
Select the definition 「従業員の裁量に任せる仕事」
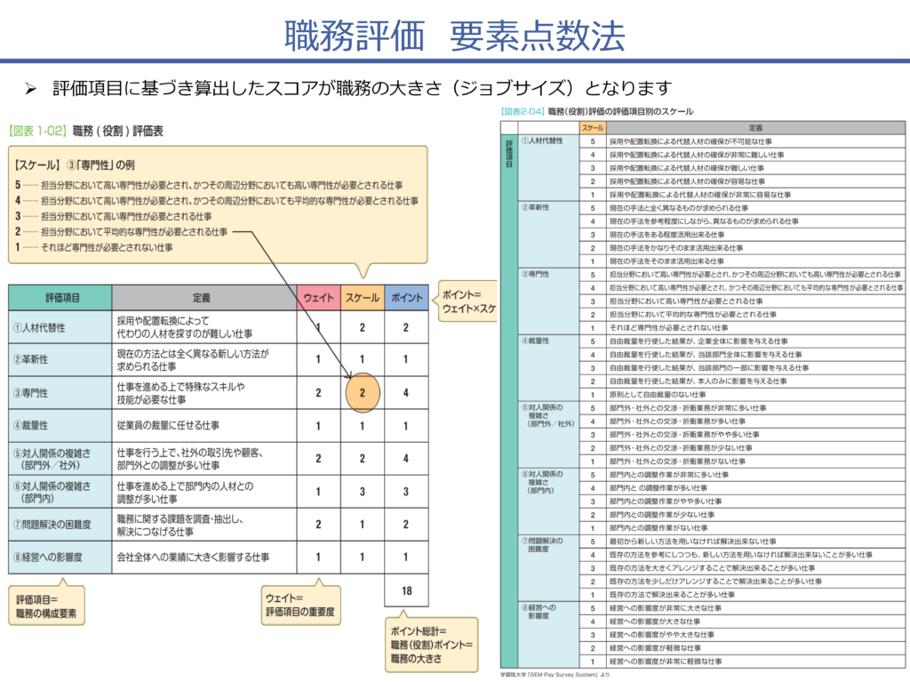tap(168, 426)
